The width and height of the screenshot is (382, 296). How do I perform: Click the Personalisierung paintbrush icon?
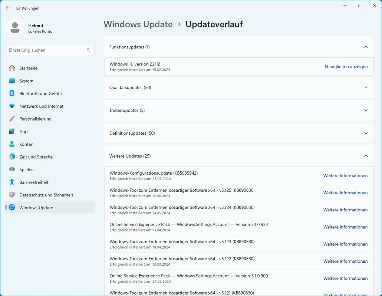12,119
